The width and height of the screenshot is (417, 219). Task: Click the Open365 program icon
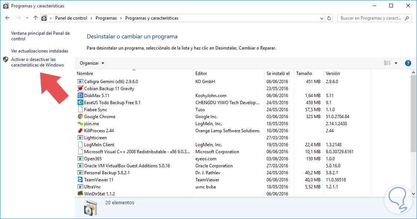(80, 159)
